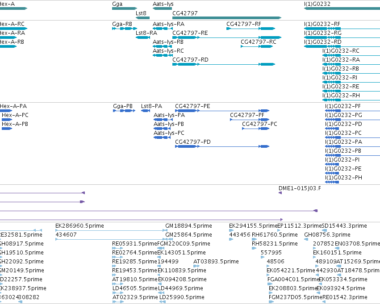Click EST EK160151.5prime

[x=315, y=257]
